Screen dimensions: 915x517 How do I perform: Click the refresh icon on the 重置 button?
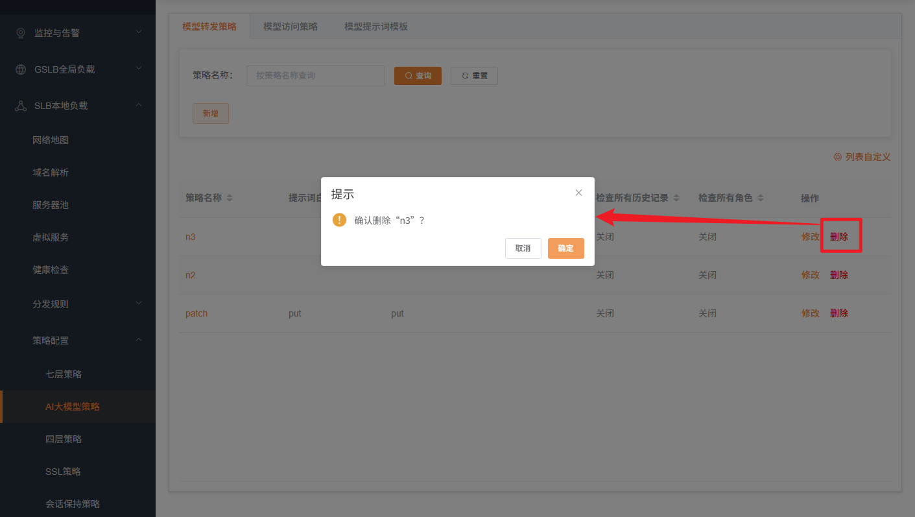click(464, 76)
